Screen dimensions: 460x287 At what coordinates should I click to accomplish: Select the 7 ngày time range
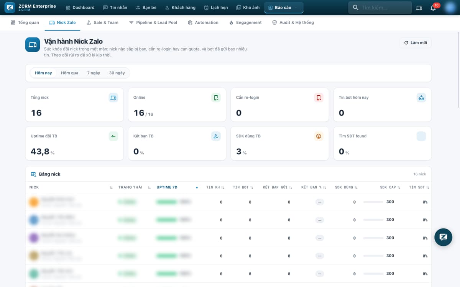pyautogui.click(x=94, y=73)
